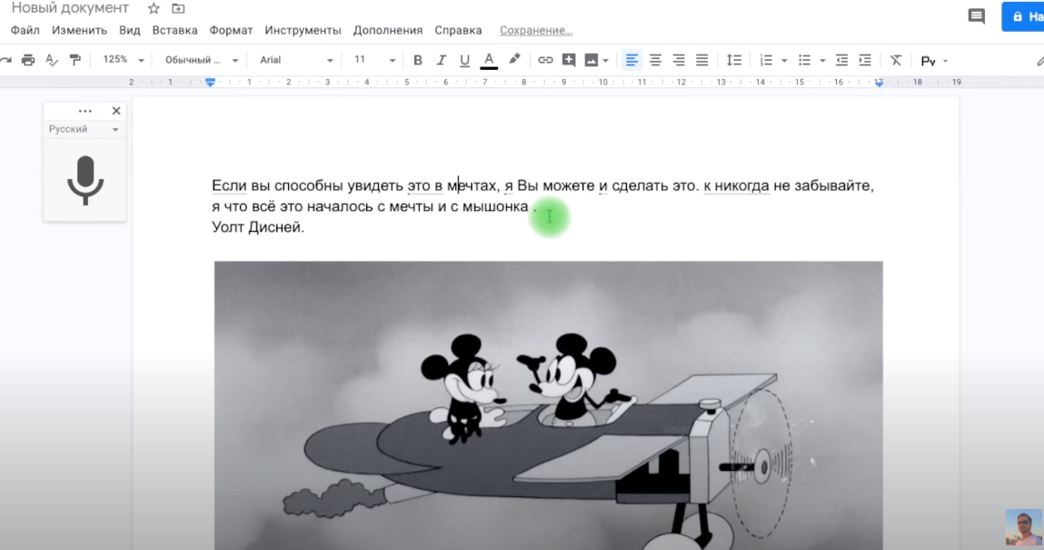Expand the insert image dropdown arrow
Viewport: 1044px width, 550px height.
pyautogui.click(x=605, y=61)
